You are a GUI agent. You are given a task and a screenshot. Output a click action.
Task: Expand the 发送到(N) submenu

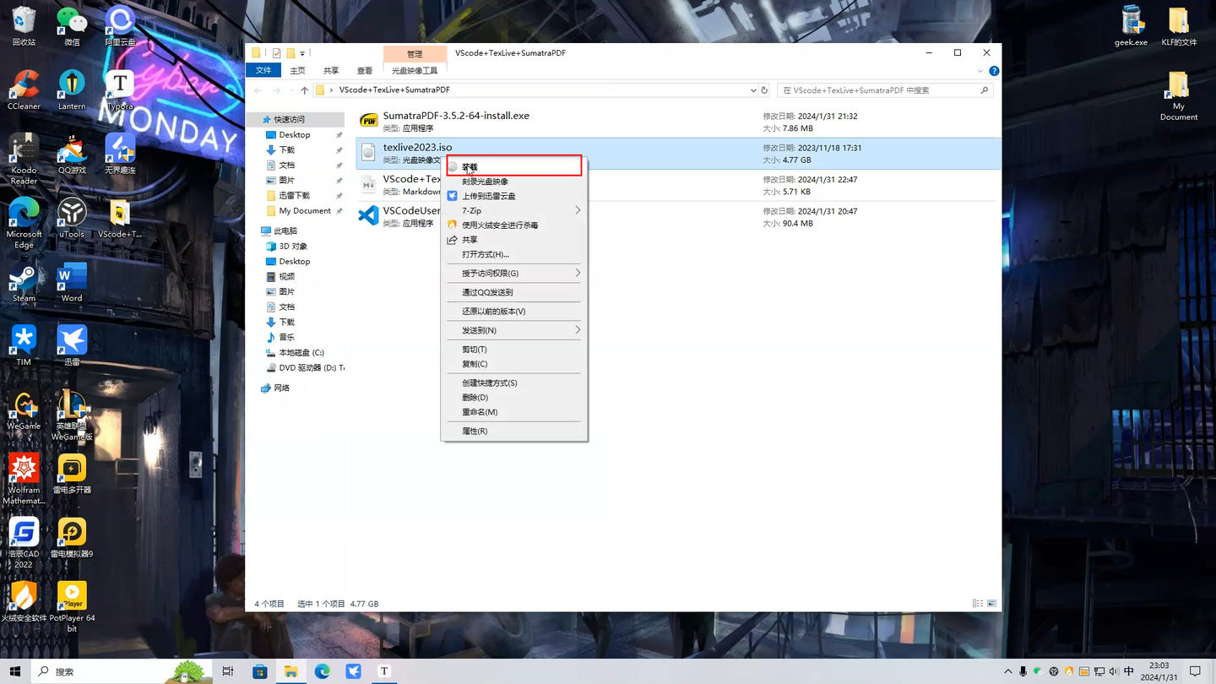point(514,330)
